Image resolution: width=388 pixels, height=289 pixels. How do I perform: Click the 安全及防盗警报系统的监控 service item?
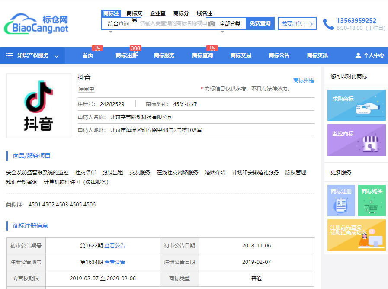click(x=37, y=173)
